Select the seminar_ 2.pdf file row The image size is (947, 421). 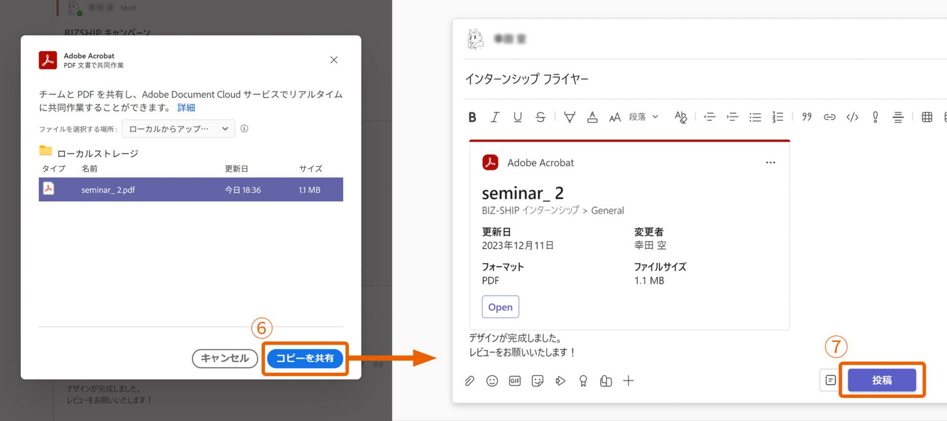coord(191,190)
